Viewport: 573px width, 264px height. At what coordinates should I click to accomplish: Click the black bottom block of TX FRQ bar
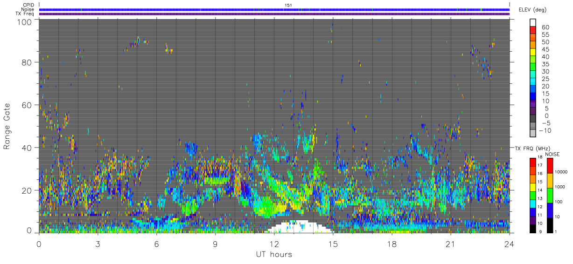[x=533, y=228]
